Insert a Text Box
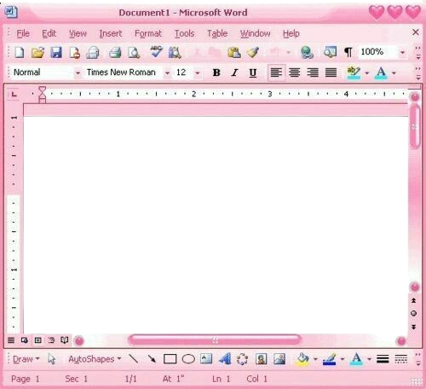 point(206,359)
